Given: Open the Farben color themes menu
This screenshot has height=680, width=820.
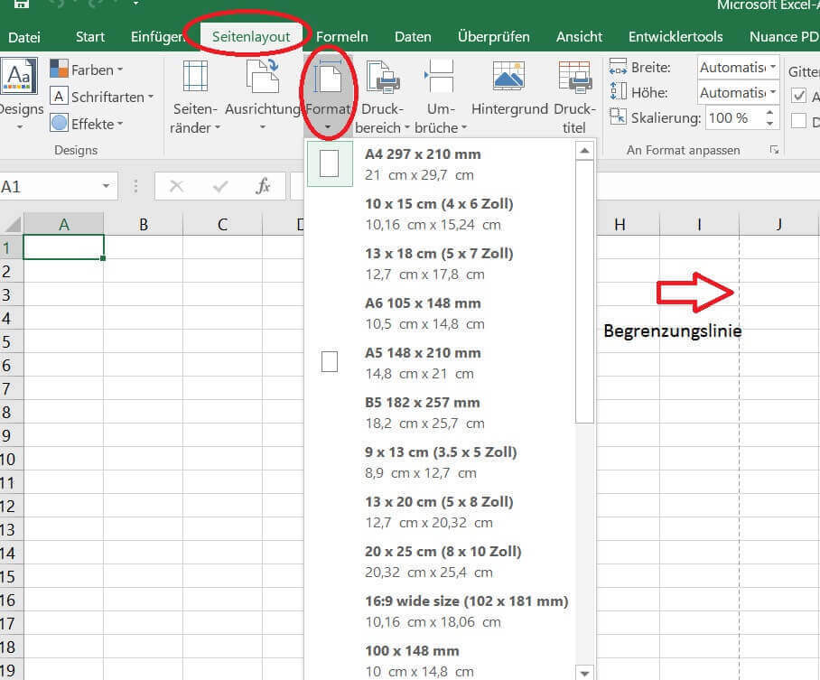Looking at the screenshot, I should click(87, 70).
